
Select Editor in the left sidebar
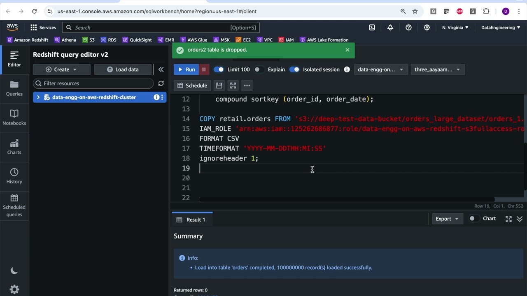(x=14, y=59)
